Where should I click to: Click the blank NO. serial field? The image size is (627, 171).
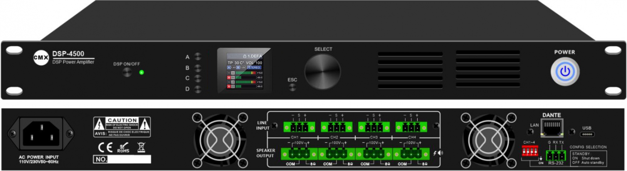tap(129, 159)
